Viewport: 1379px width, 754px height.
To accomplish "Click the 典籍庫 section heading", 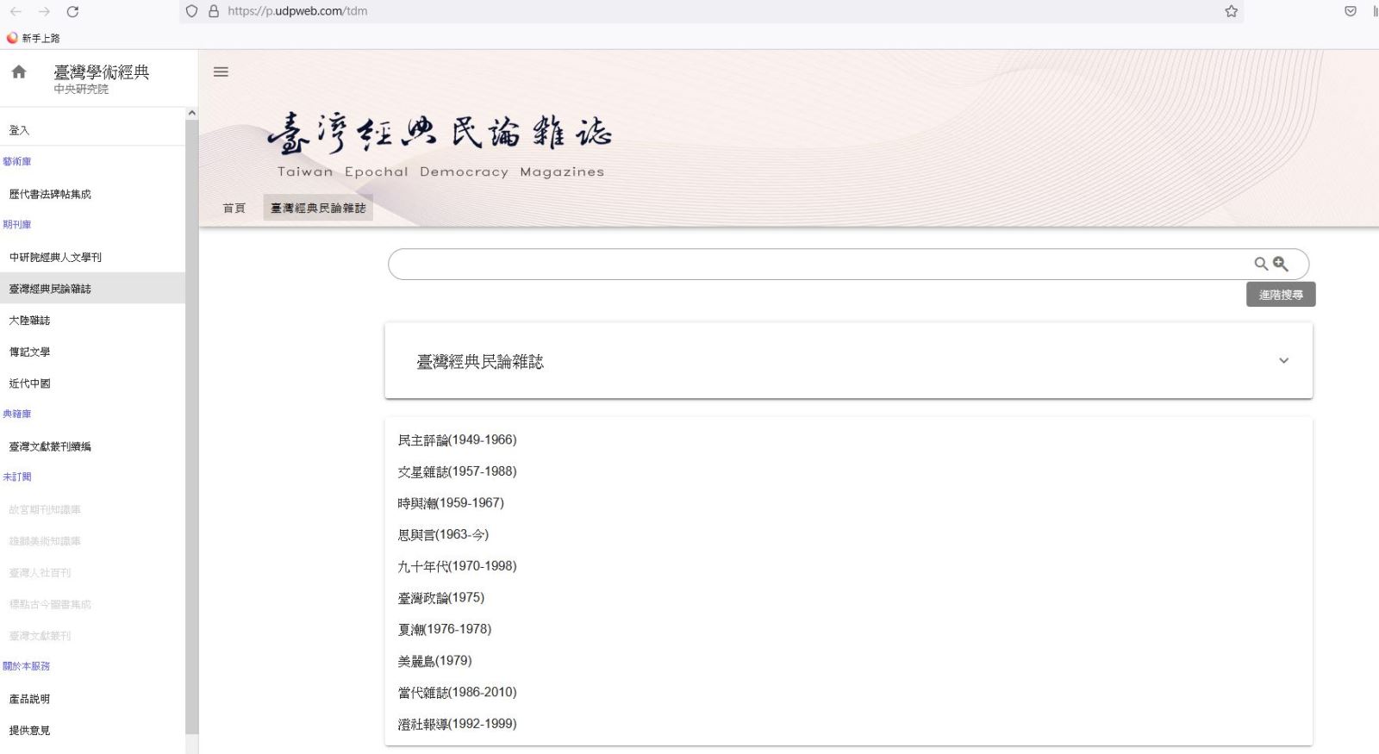I will click(17, 414).
